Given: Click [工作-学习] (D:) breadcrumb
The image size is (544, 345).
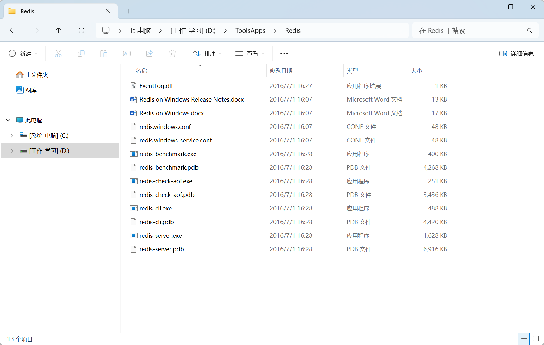Looking at the screenshot, I should click(193, 31).
